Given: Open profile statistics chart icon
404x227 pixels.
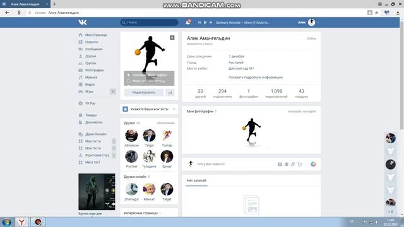Looking at the screenshot, I should [170, 93].
